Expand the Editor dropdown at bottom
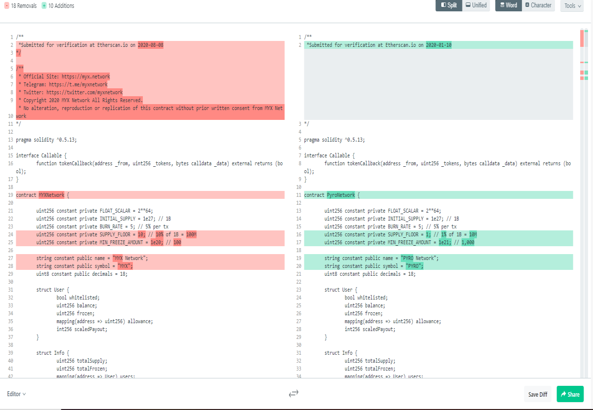 pos(16,394)
